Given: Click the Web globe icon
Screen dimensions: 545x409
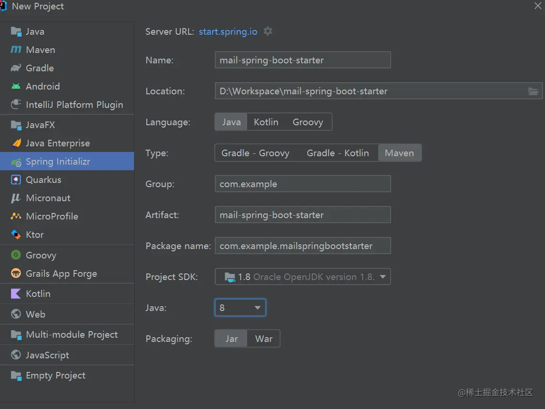Looking at the screenshot, I should (16, 314).
